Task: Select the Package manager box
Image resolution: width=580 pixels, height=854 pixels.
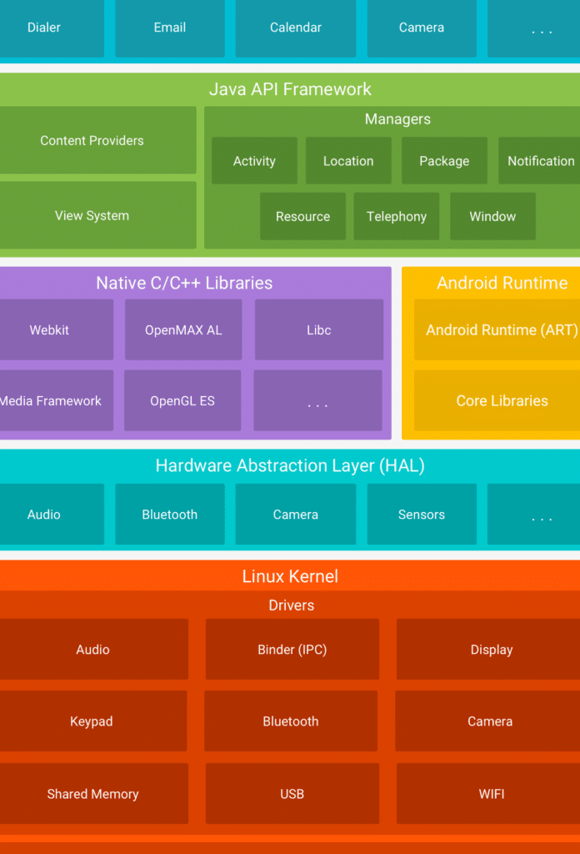Action: tap(444, 161)
